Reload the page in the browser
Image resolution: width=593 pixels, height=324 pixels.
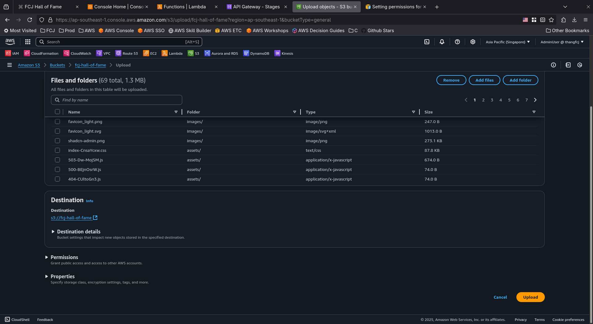30,20
